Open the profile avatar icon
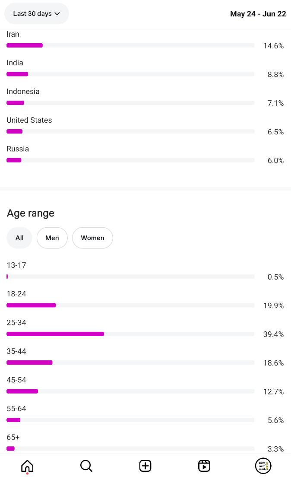Image resolution: width=291 pixels, height=477 pixels. point(263,466)
